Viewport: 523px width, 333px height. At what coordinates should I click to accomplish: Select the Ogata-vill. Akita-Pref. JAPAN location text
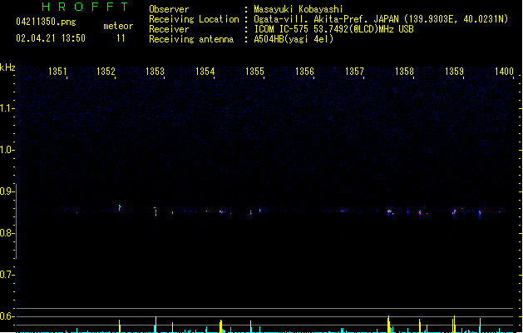(x=381, y=19)
